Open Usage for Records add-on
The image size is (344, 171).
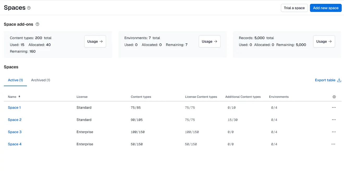[324, 41]
